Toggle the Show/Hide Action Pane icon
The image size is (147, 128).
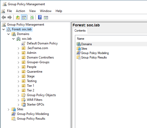tap(46, 18)
